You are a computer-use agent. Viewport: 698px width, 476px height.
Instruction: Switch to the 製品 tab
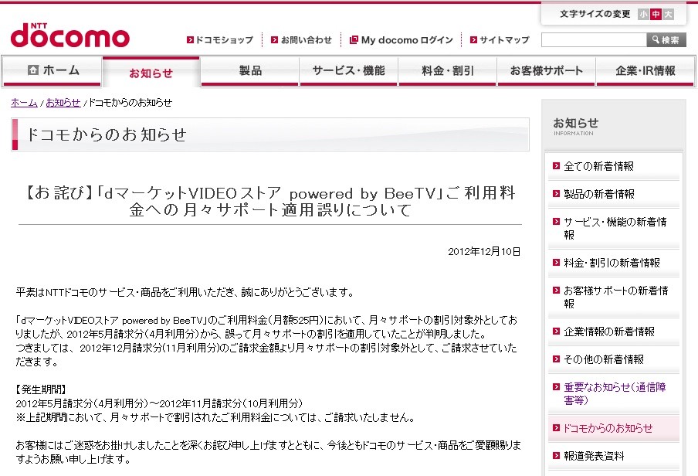[x=249, y=71]
